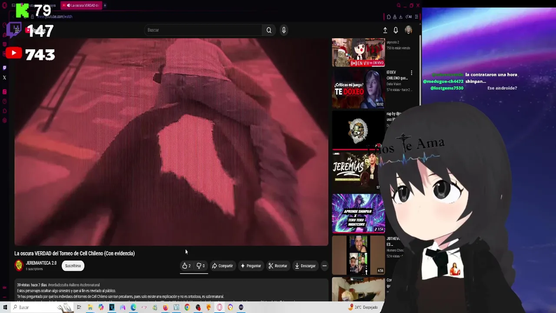556x313 pixels.
Task: Click the Compartir share button
Action: pos(222,266)
